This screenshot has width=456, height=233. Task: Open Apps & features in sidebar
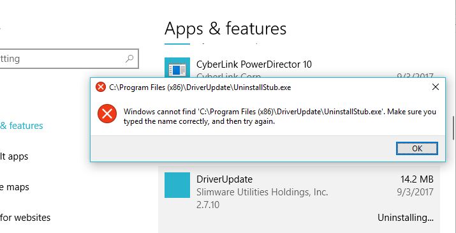22,126
